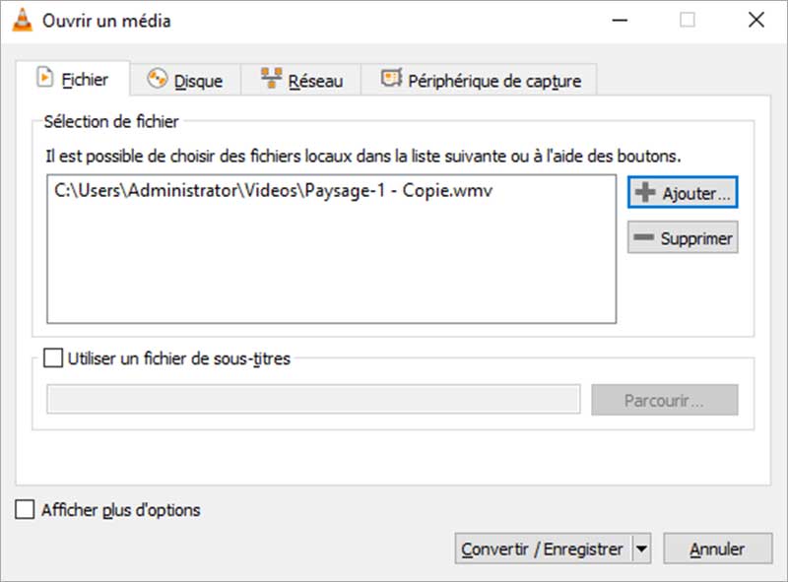The width and height of the screenshot is (788, 582).
Task: Cancel the dialog with the Annuler button
Action: (x=717, y=549)
